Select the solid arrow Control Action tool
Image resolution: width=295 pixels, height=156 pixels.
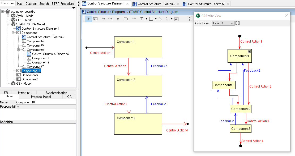click(103, 19)
